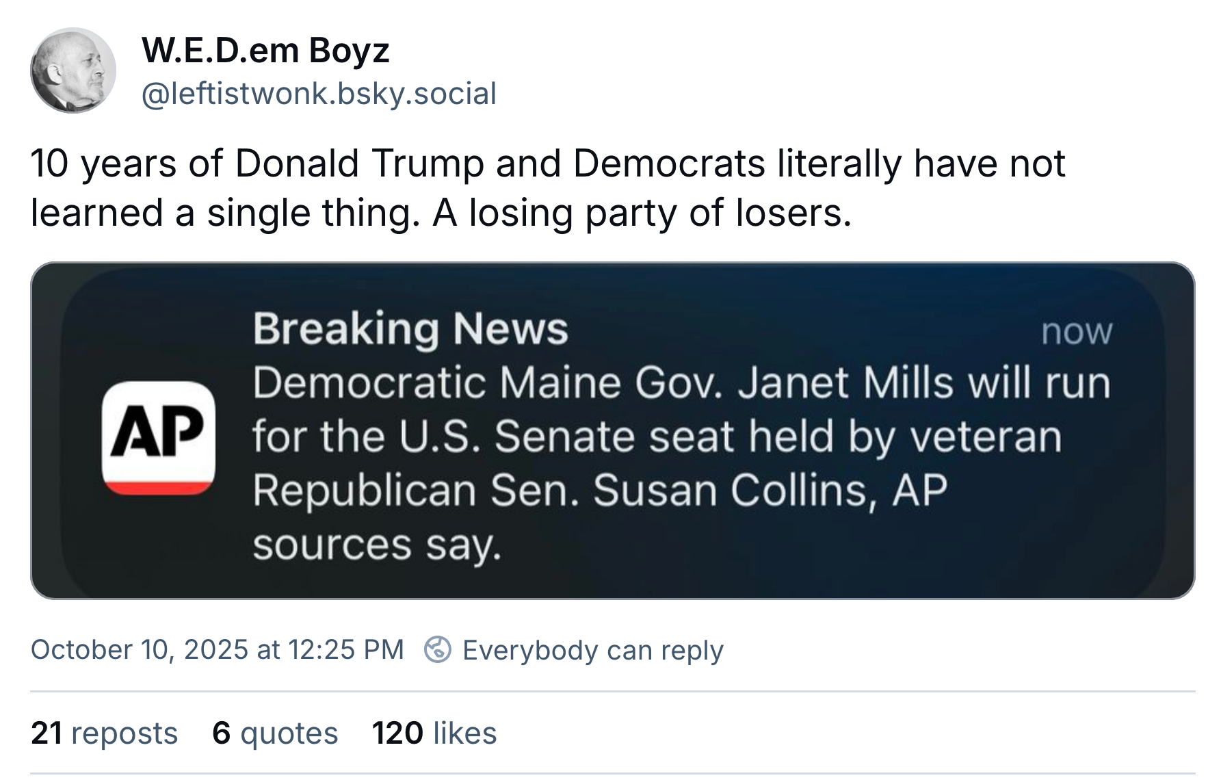Viewport: 1208px width, 780px height.
Task: Click the "Breaking News" heading in the image
Action: [410, 329]
